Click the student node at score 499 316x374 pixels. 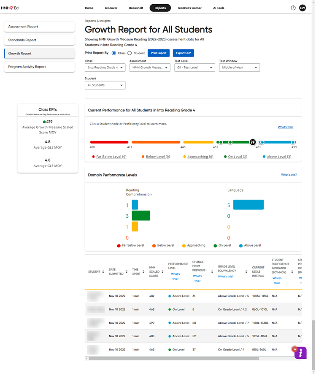pos(293,142)
